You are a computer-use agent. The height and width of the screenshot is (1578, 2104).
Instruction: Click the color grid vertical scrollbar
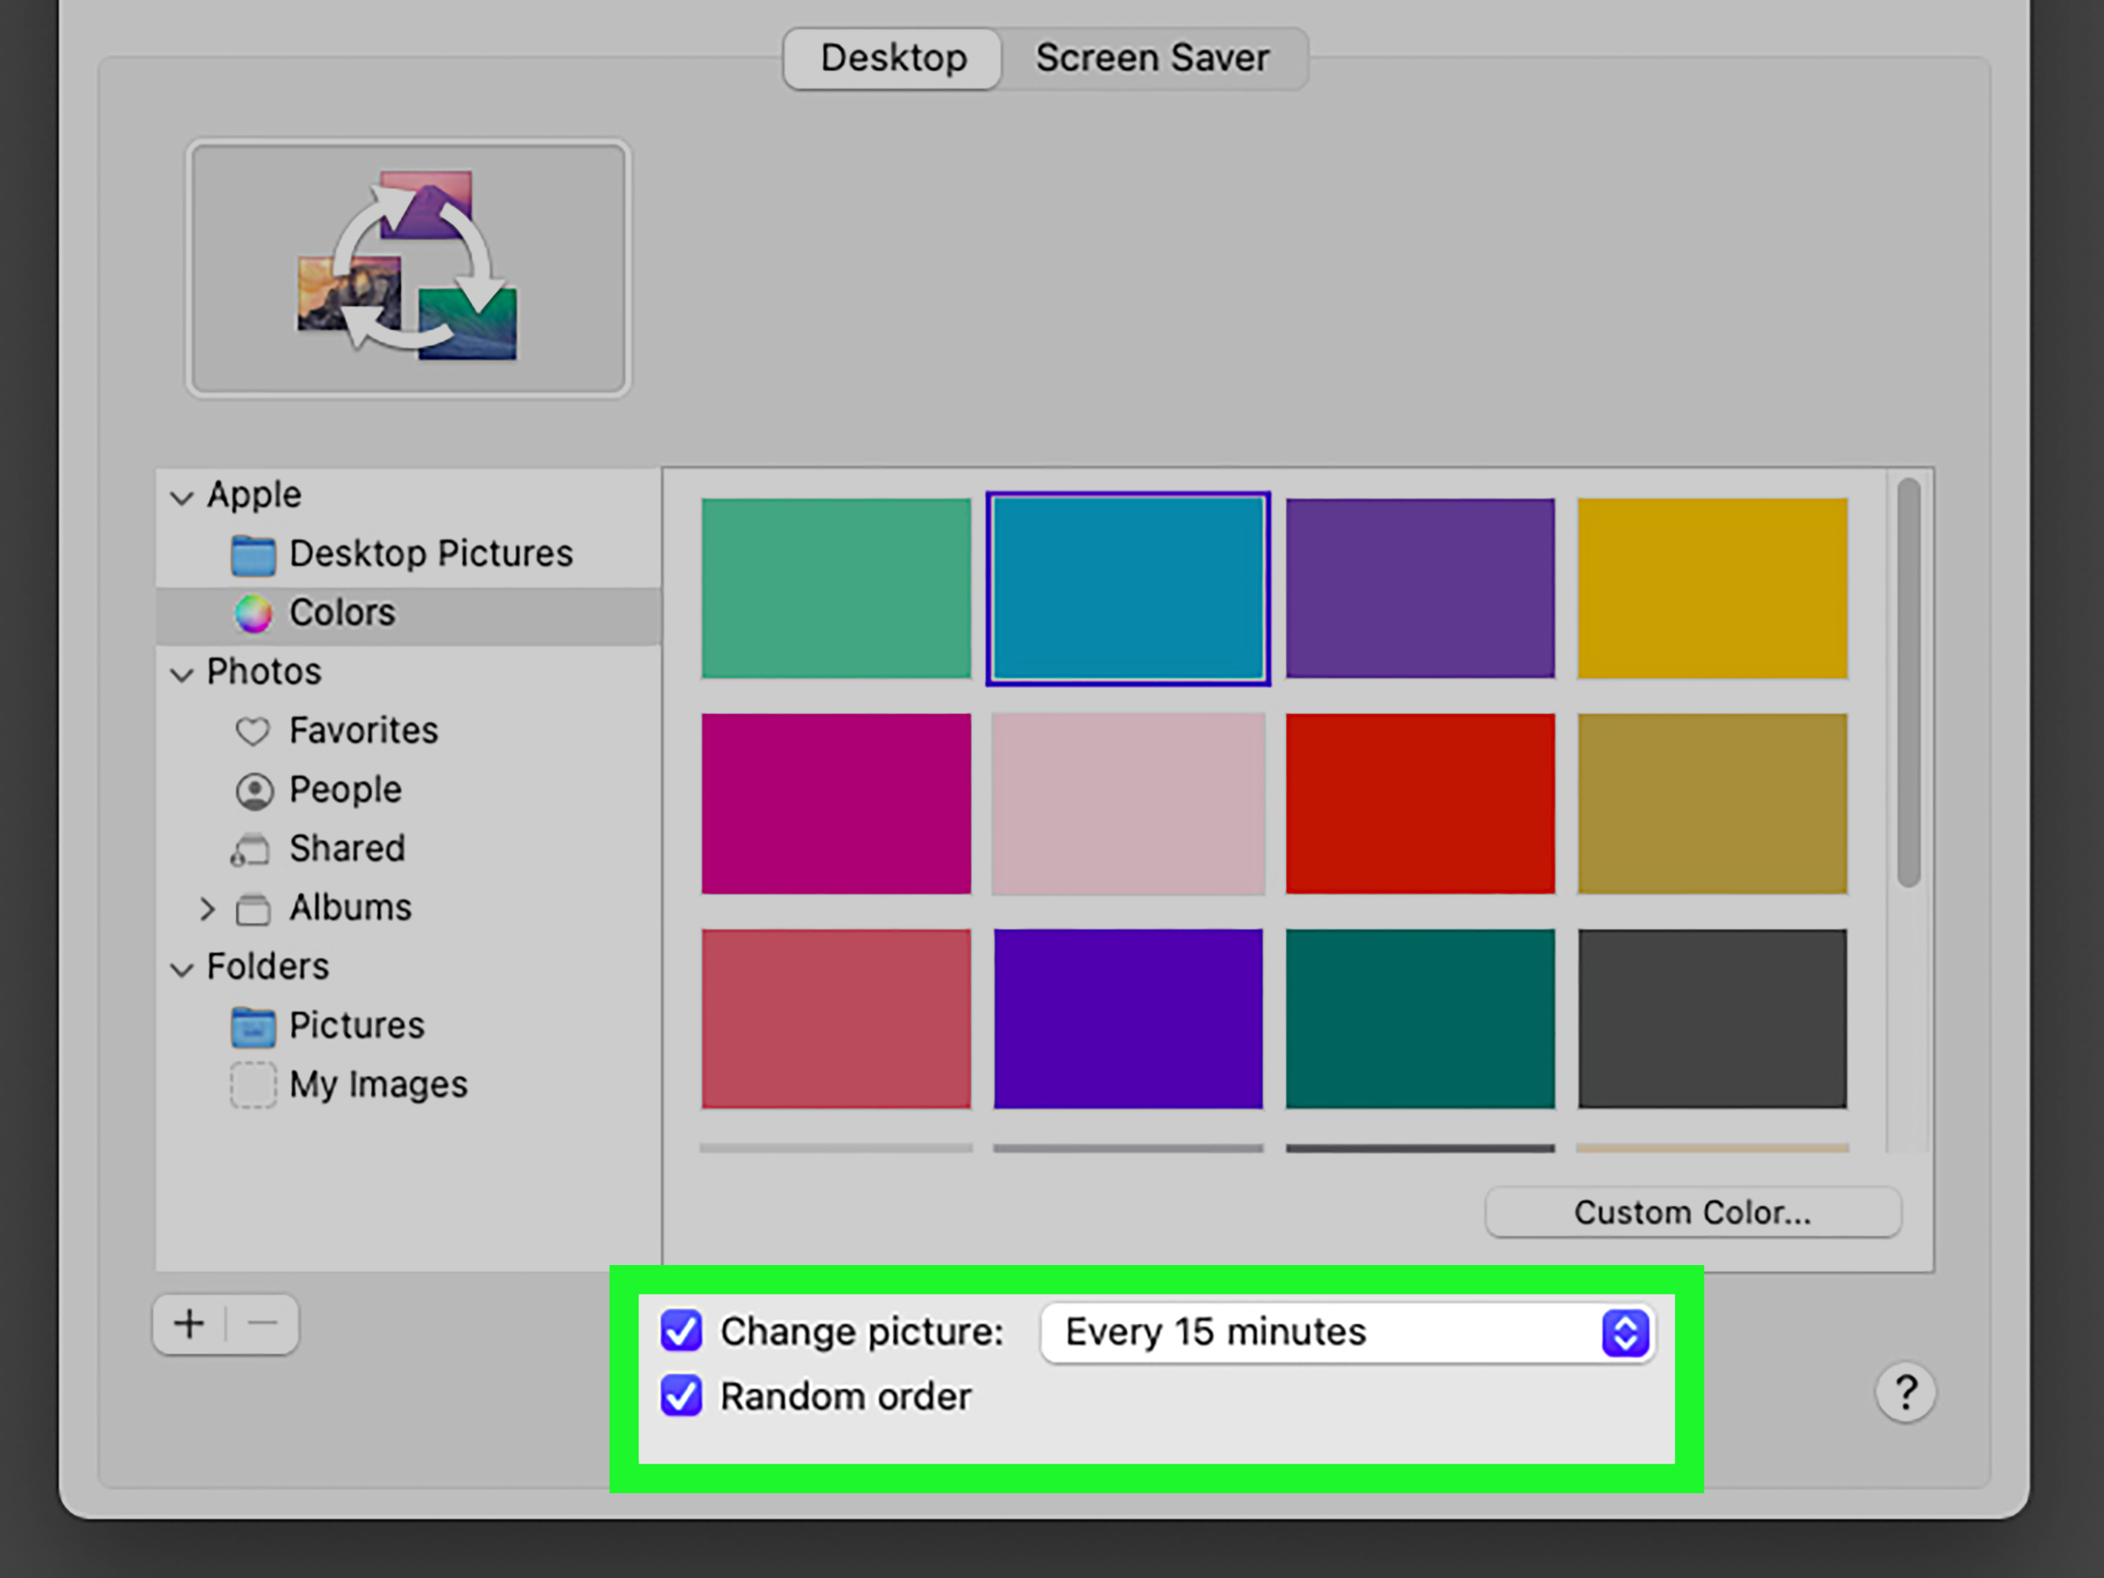point(1908,682)
